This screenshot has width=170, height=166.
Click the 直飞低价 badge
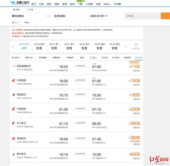[134, 62]
